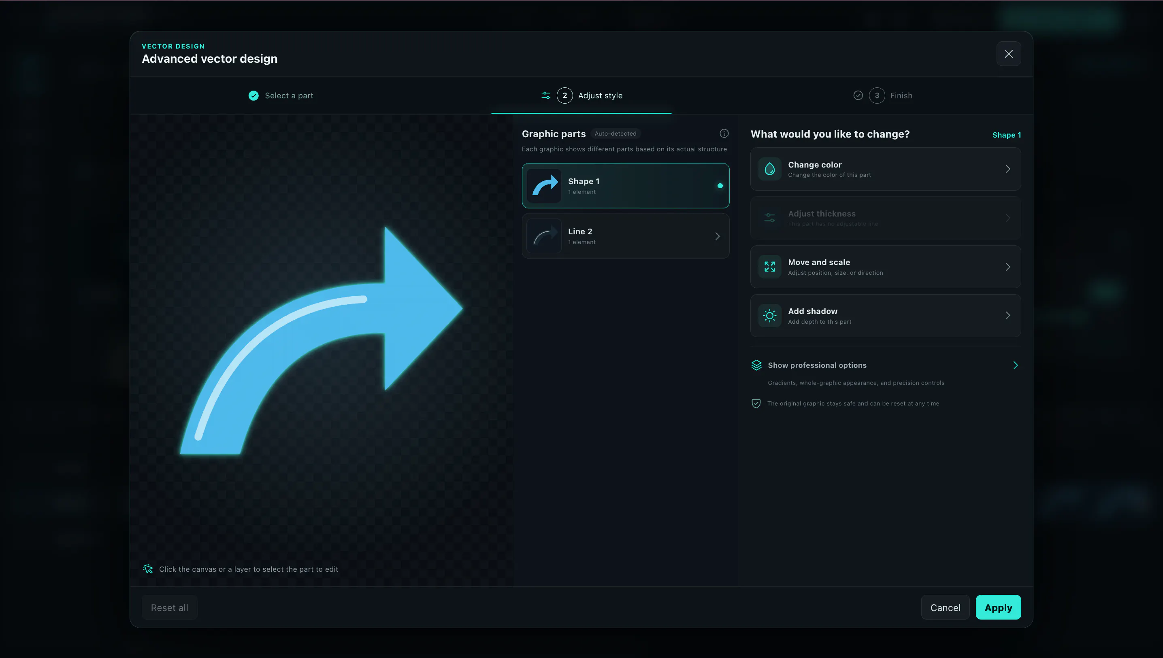1163x658 pixels.
Task: Click the Adjust thickness chevron
Action: coord(1008,218)
